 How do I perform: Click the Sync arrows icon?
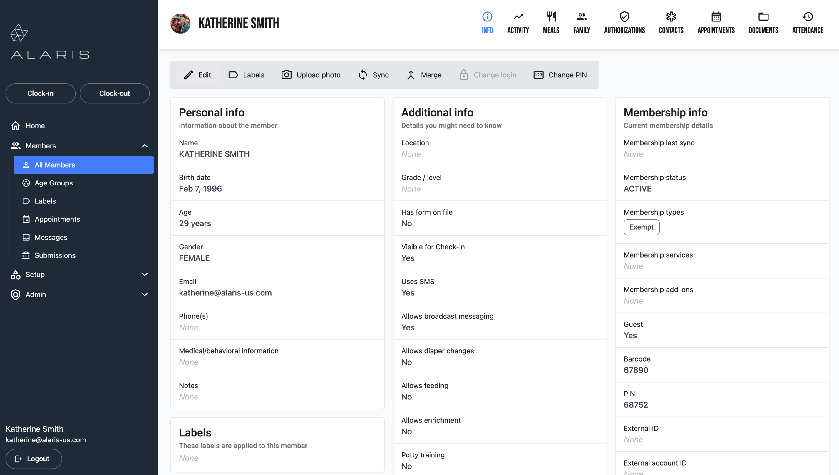point(362,75)
